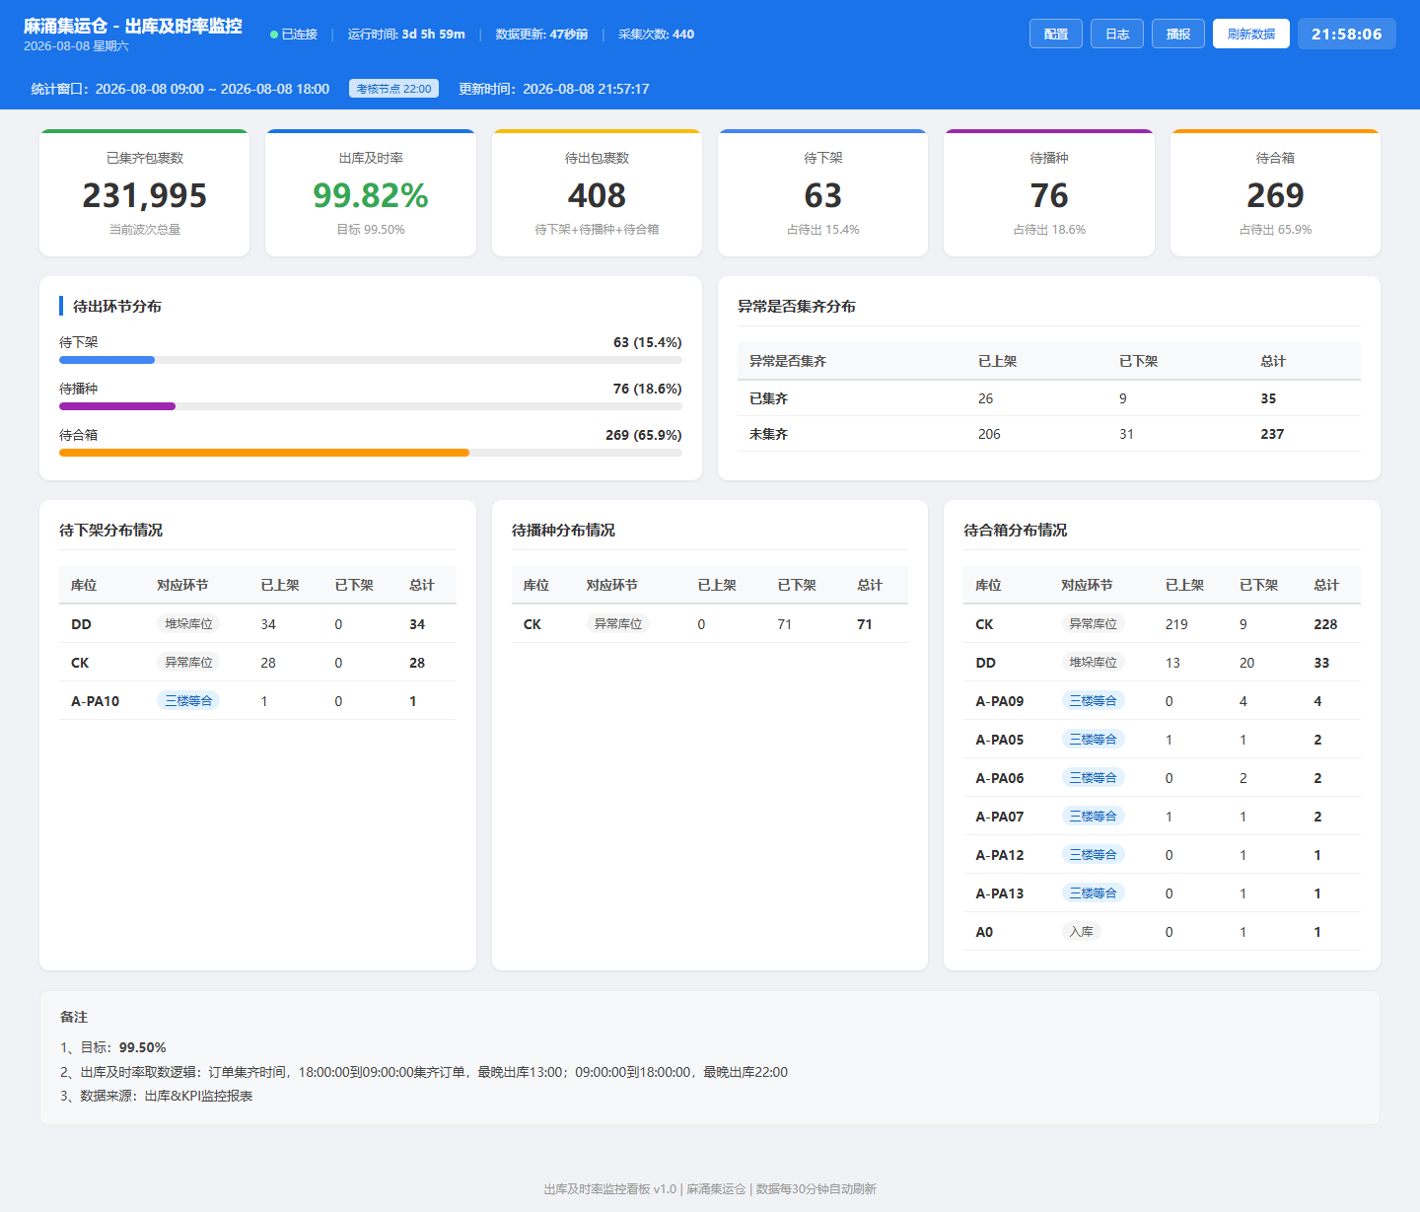Image resolution: width=1420 pixels, height=1212 pixels.
Task: Click the green 已连接 status dot
Action: [274, 35]
